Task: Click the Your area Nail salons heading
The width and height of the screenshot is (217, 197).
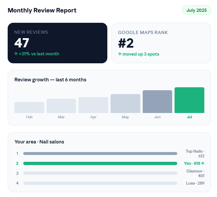Action: (x=39, y=142)
